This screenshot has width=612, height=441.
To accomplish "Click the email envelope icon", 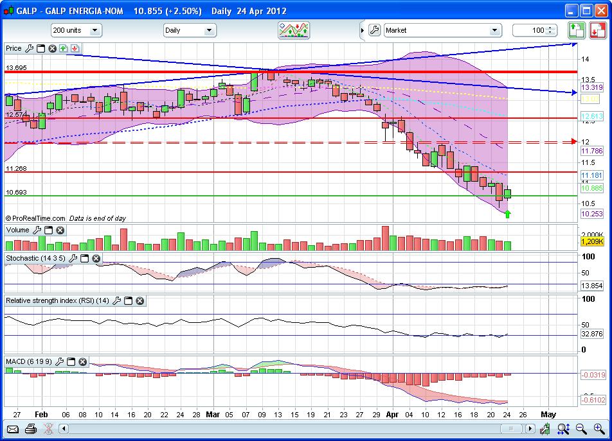I will tap(12, 429).
